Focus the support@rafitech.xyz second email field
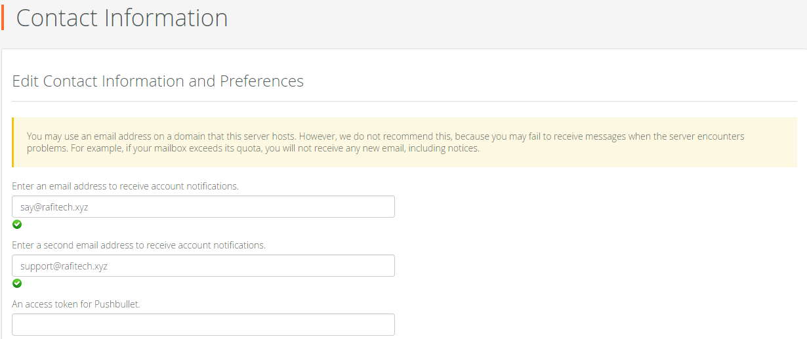 (x=203, y=266)
